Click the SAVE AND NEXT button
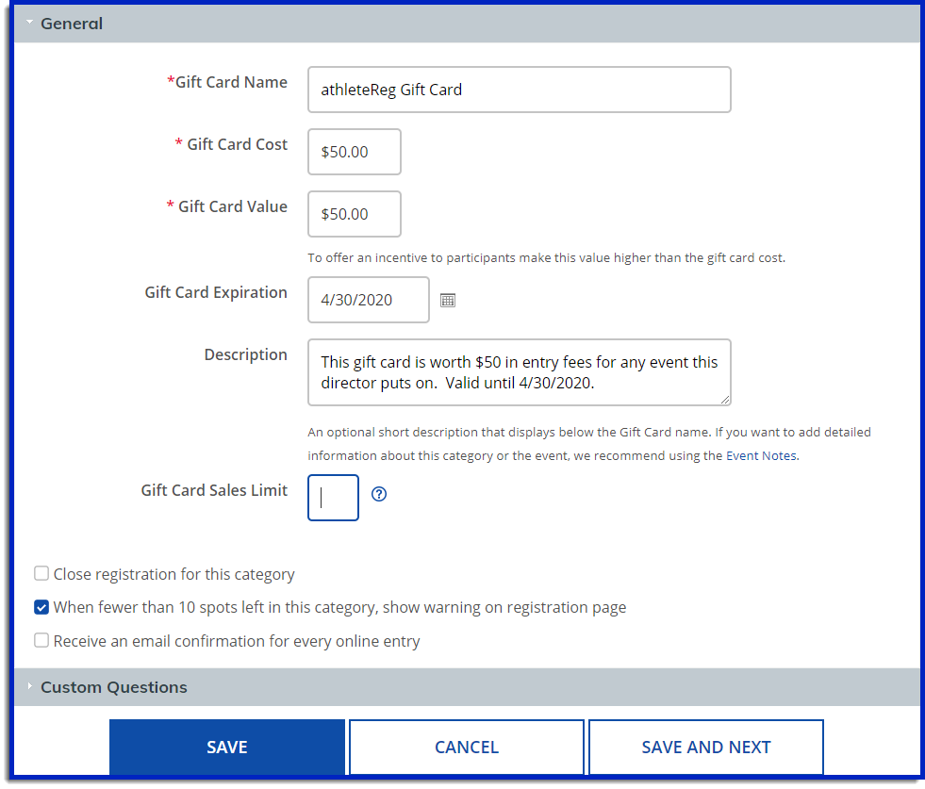The image size is (925, 789). pyautogui.click(x=705, y=748)
